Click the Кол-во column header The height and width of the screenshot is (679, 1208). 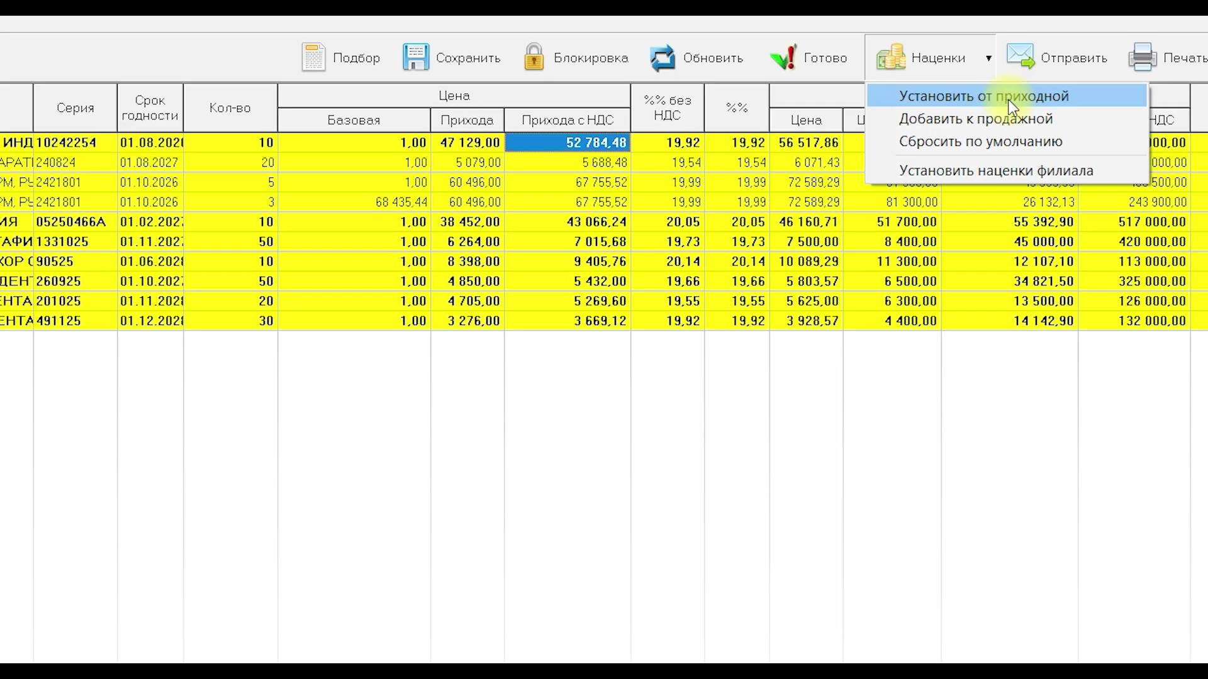coord(230,108)
